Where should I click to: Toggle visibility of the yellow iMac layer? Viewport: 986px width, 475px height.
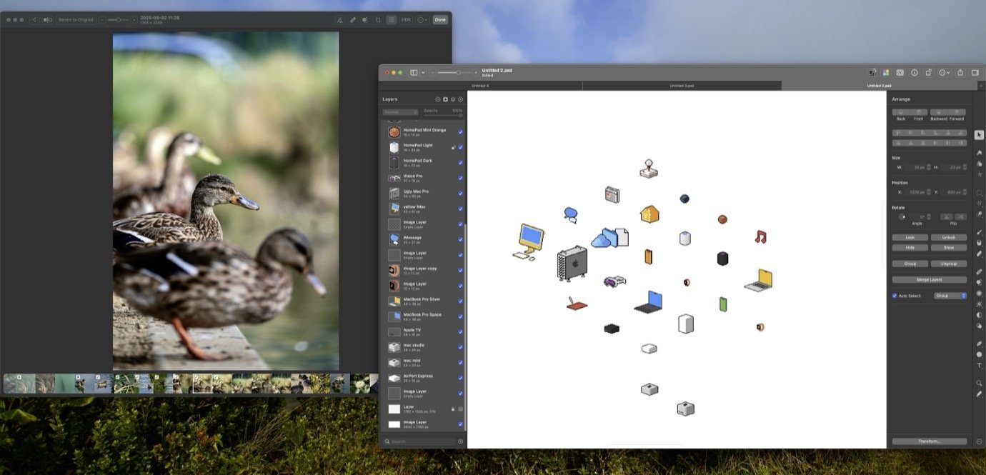coord(460,209)
